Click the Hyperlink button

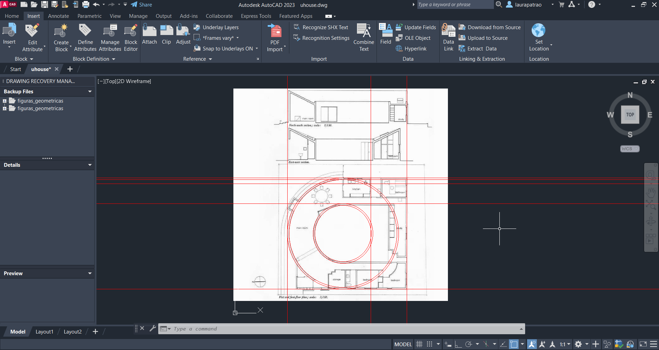[x=411, y=48]
